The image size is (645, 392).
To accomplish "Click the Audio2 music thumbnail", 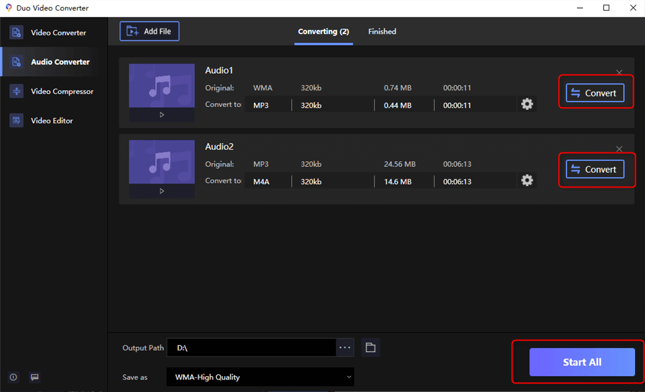I will (162, 162).
